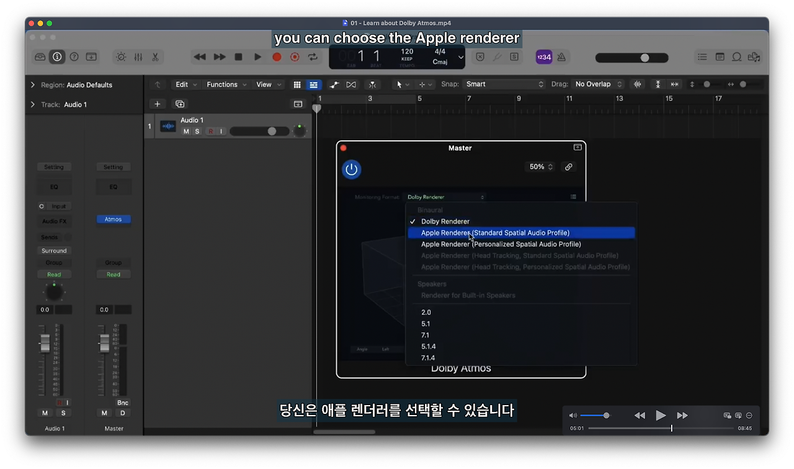Open the pointer tool selector dropdown

tap(403, 84)
